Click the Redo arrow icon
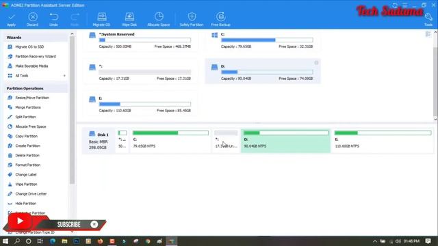The height and width of the screenshot is (246, 438). 75,17
